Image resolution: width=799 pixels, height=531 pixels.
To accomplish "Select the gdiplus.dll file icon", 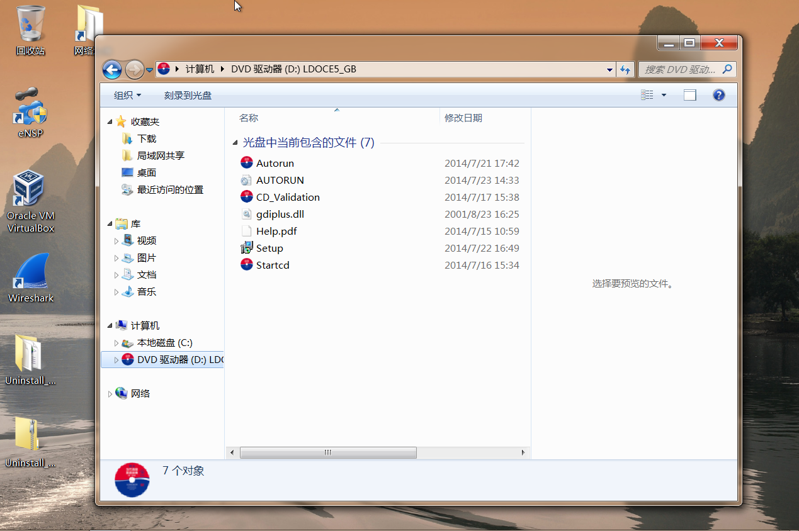I will tap(247, 214).
